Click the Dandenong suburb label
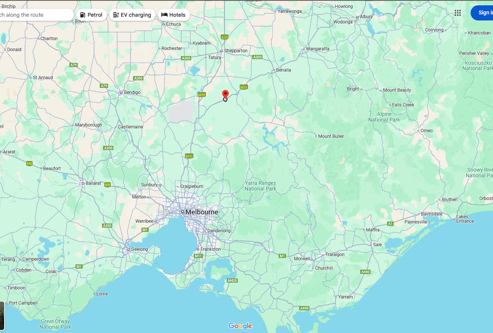 pos(219,231)
